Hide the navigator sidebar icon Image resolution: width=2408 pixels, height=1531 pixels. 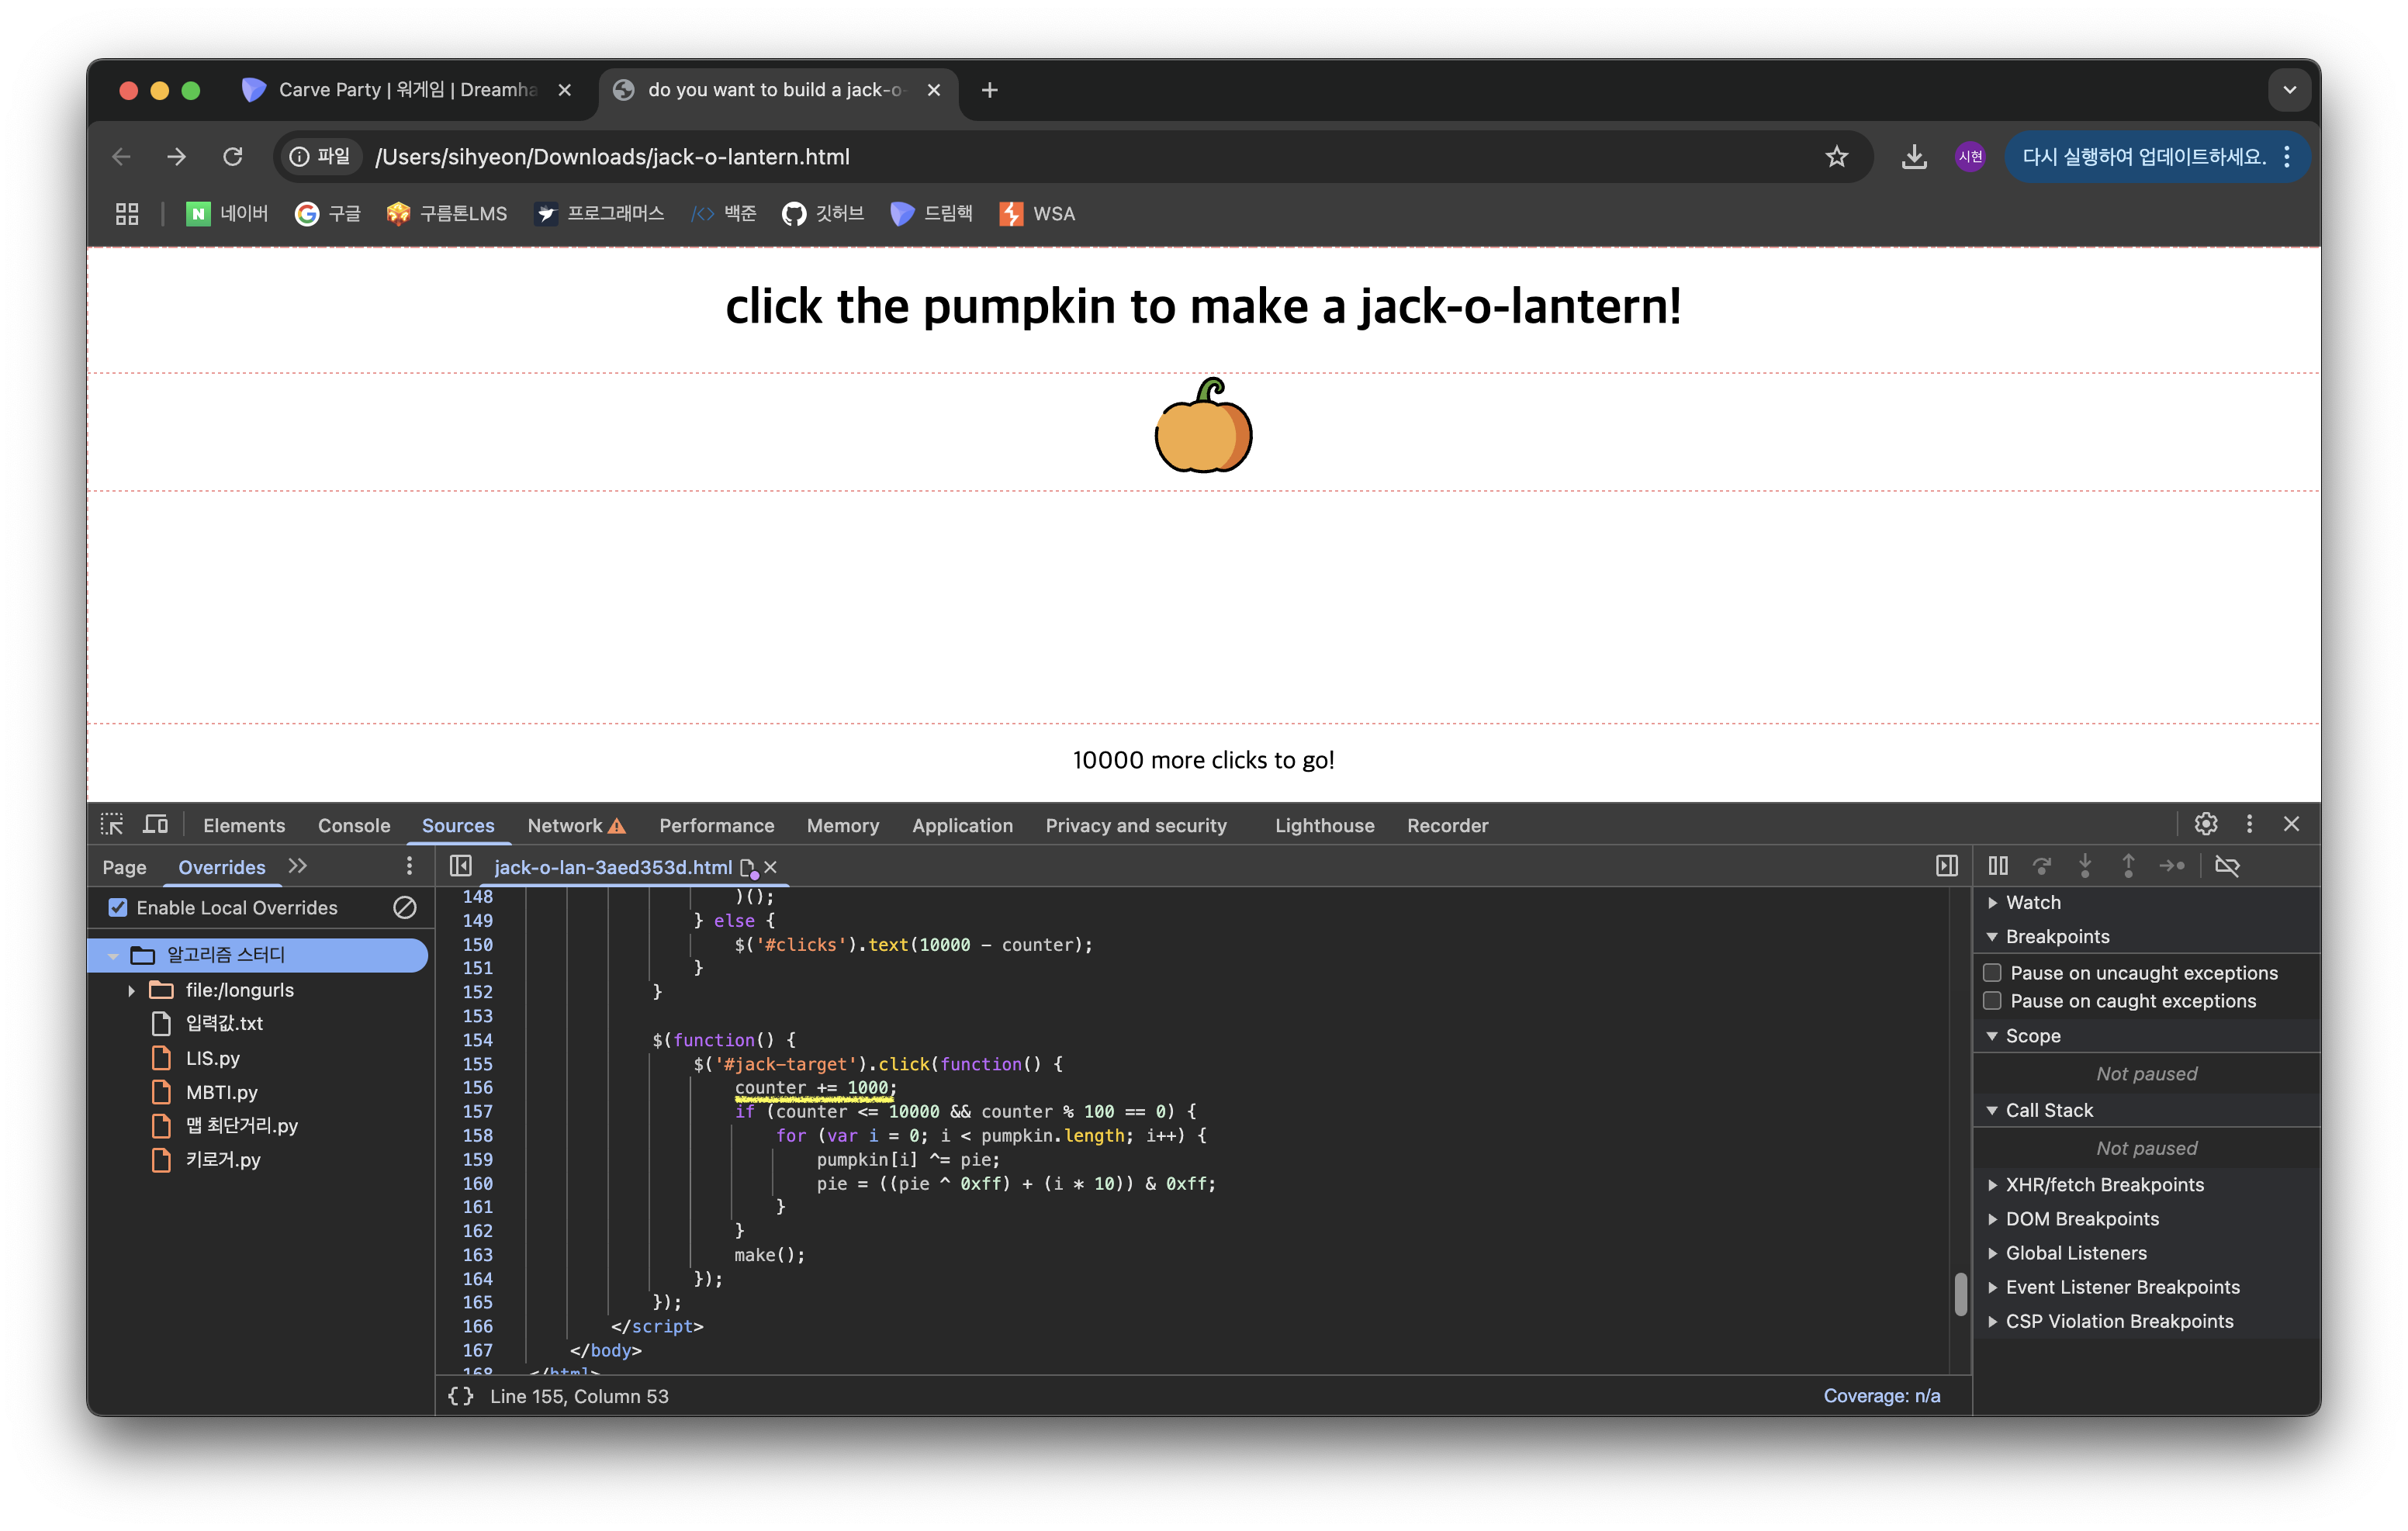(460, 866)
